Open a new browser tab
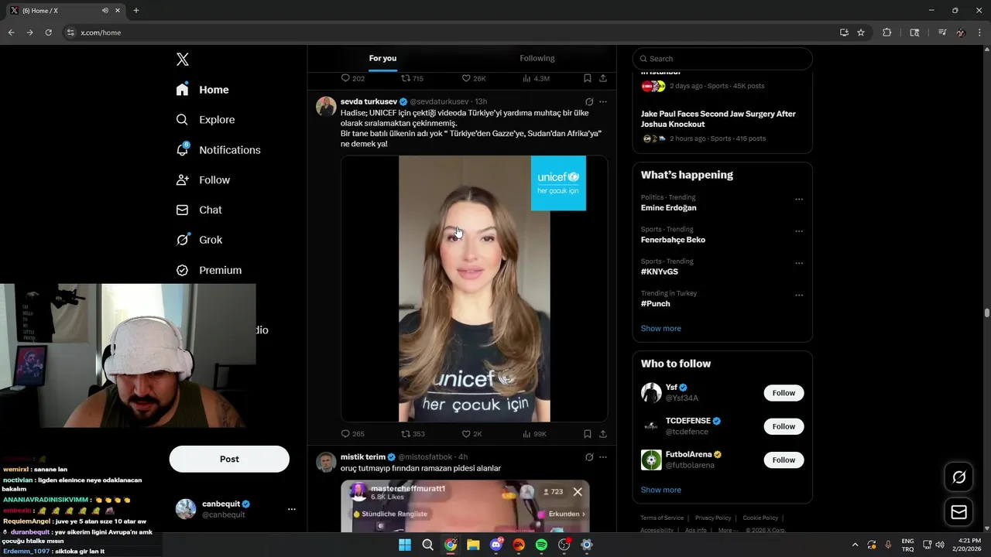 coord(136,11)
